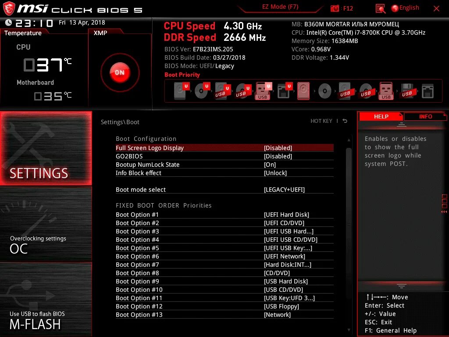Click the clock icon beside the time
This screenshot has height=337, width=449.
click(9, 23)
